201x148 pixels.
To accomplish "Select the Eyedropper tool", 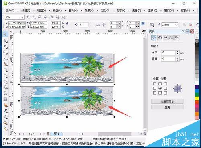I will [x=5, y=111].
